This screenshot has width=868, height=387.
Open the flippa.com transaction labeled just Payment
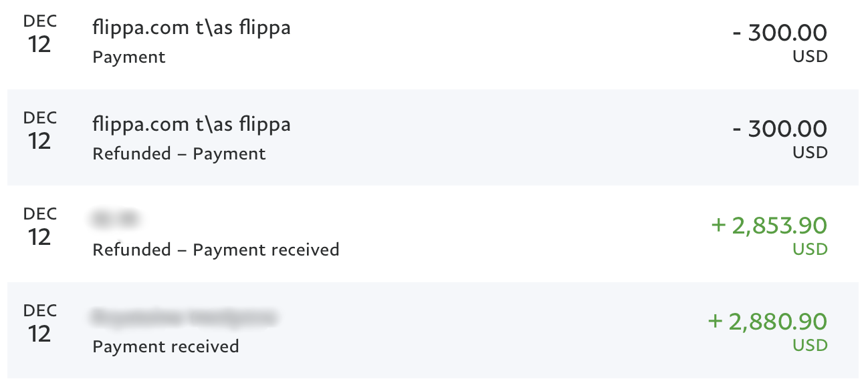coord(191,28)
